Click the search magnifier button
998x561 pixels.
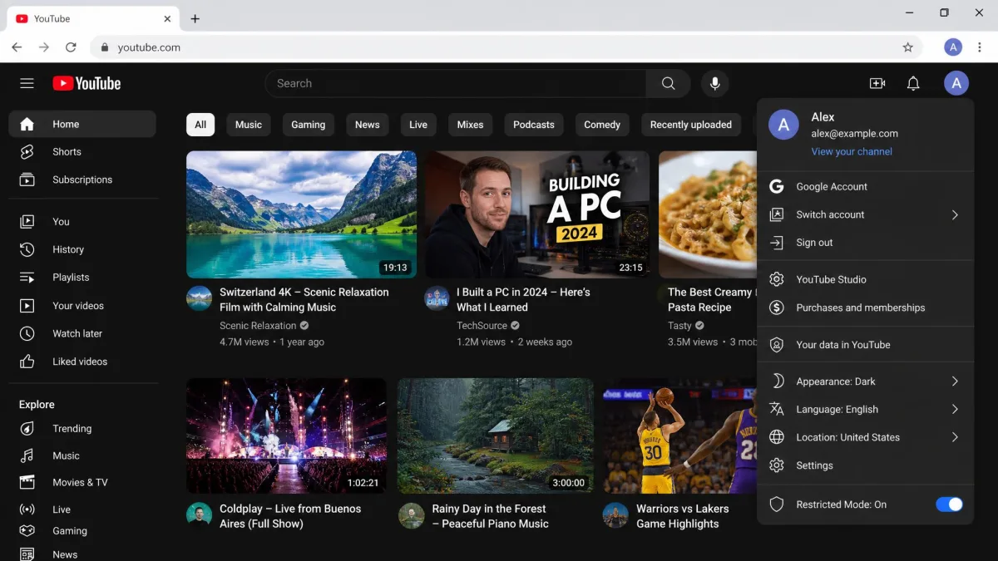point(668,83)
